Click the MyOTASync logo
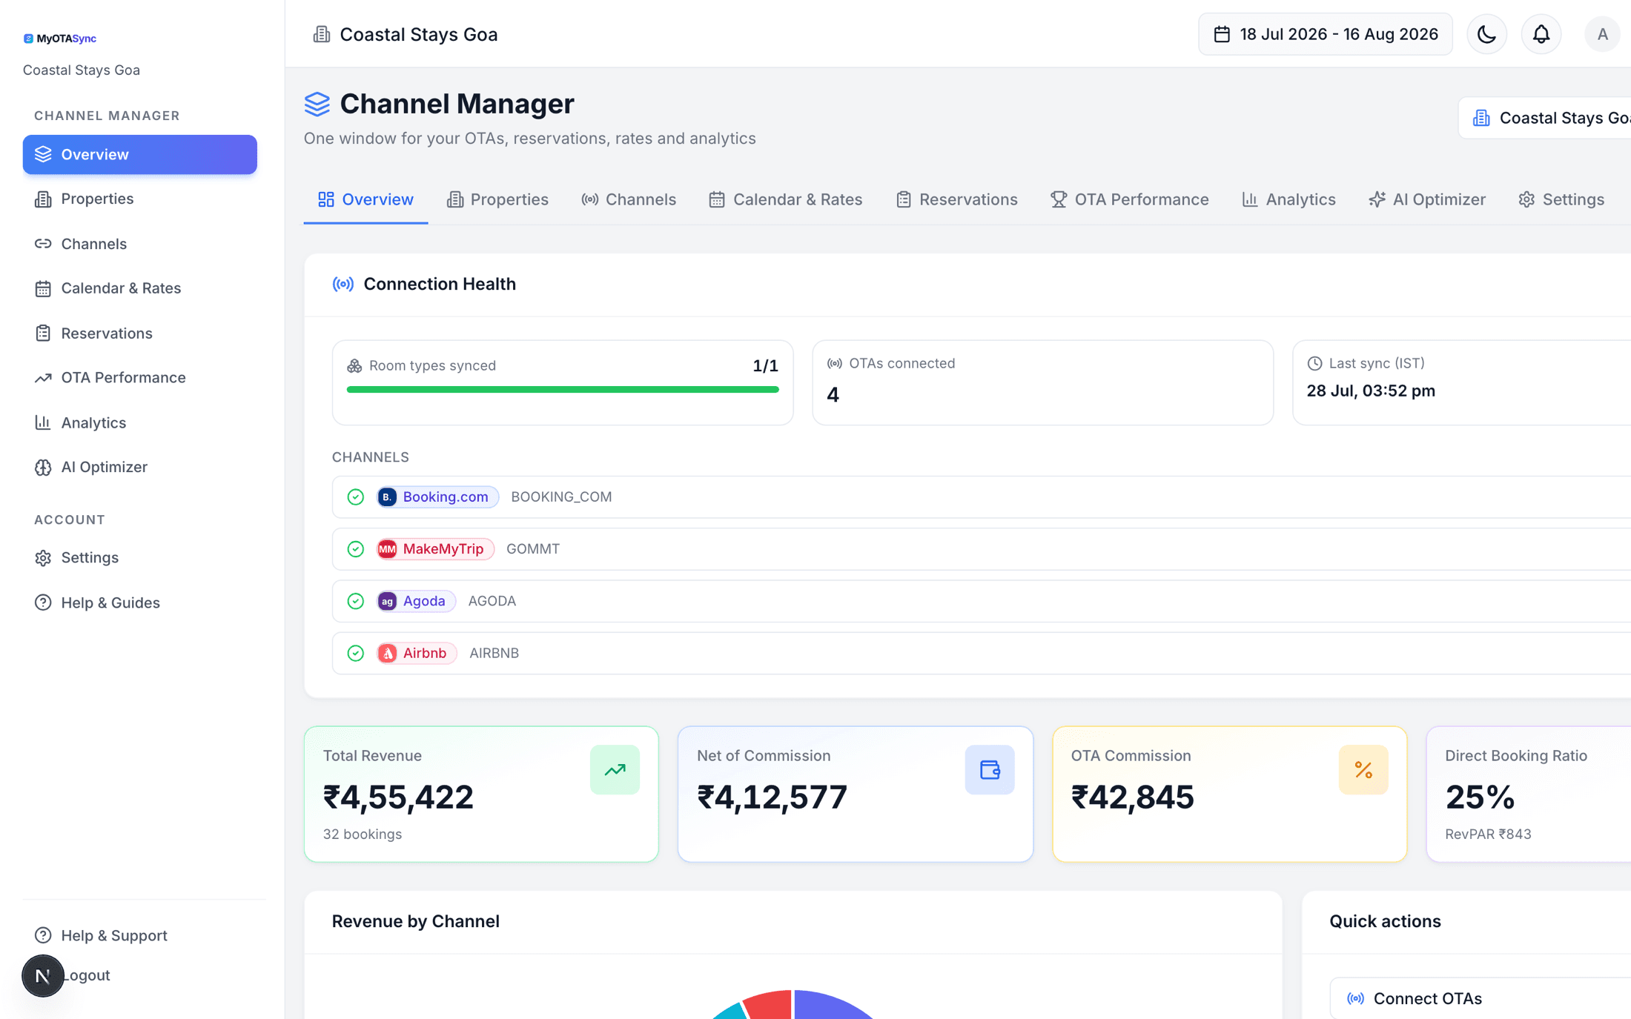Screen dimensions: 1631x1019 click(60, 39)
